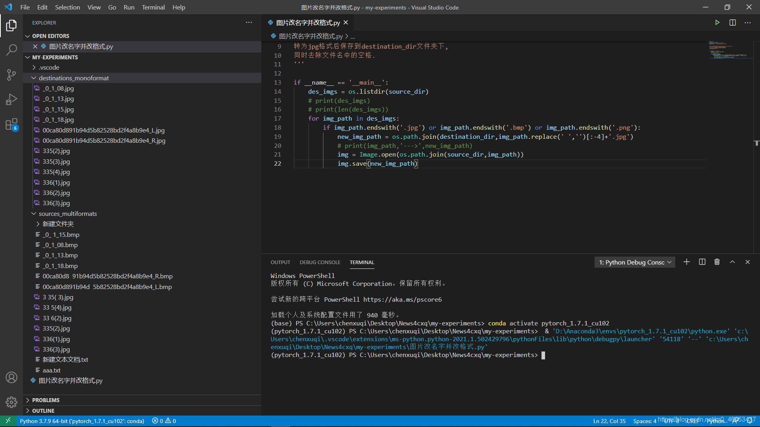Switch to the DEBUG CONSOLE tab
The height and width of the screenshot is (427, 760).
click(x=320, y=262)
